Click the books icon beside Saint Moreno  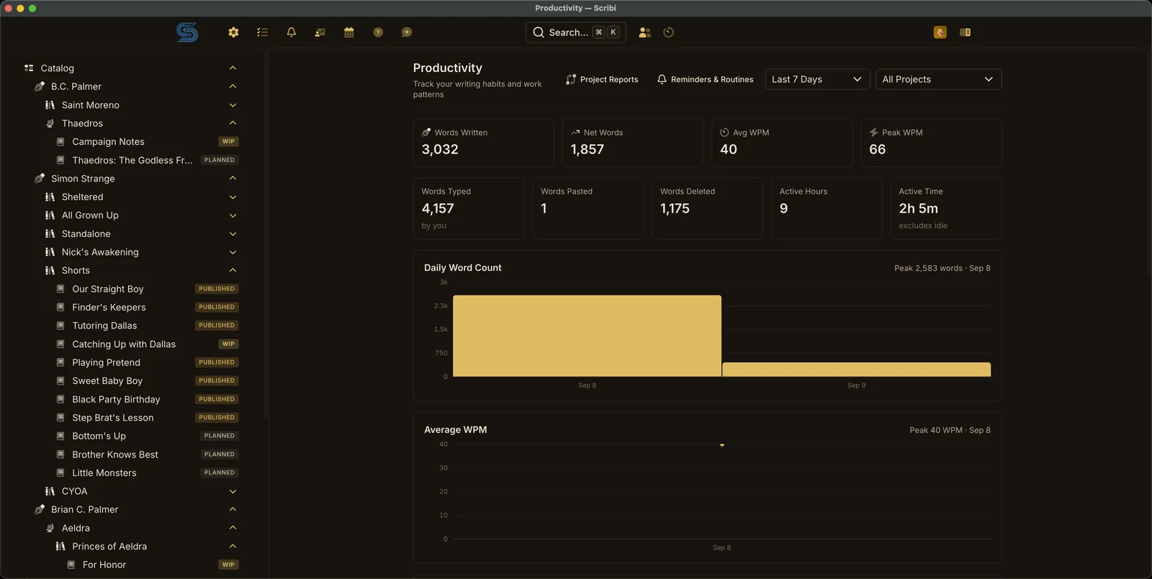[50, 105]
